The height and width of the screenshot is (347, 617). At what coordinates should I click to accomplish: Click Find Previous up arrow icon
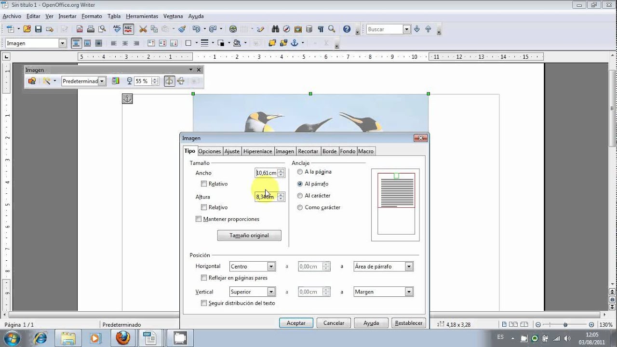[428, 29]
